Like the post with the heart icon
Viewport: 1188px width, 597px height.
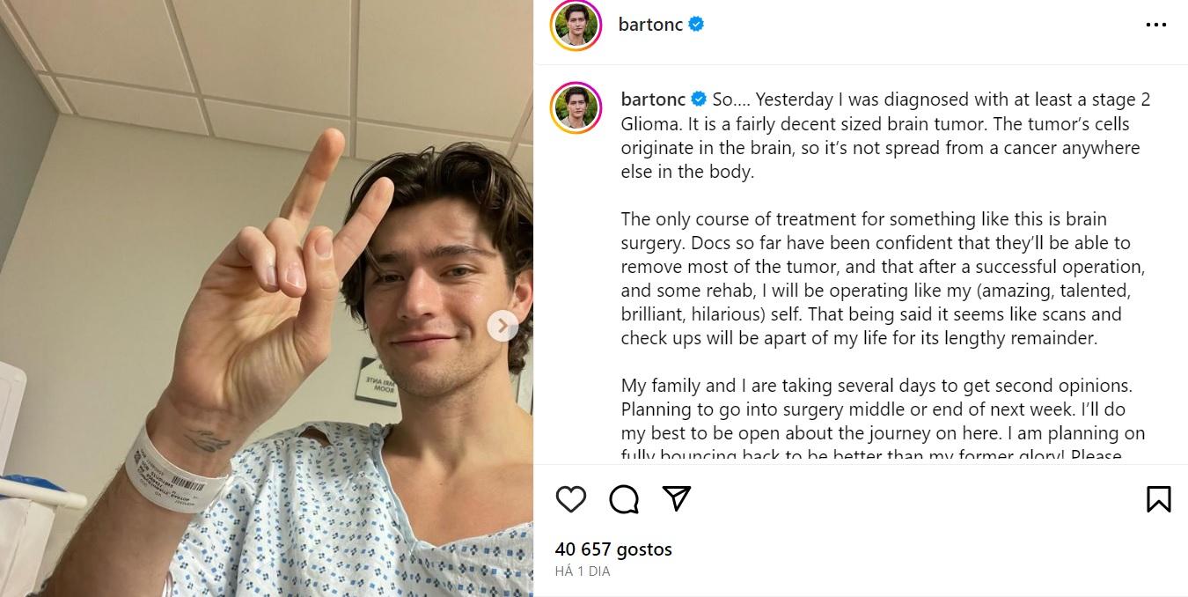571,499
